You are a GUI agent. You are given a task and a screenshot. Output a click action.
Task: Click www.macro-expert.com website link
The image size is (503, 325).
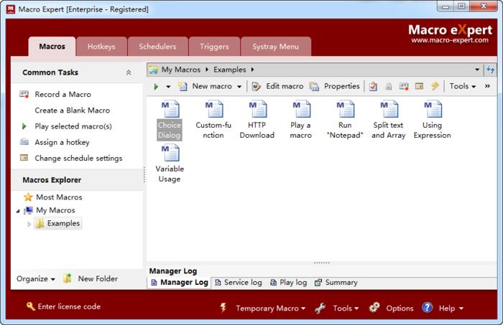[450, 40]
